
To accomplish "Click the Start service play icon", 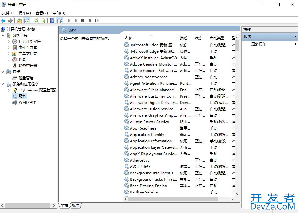I will point(69,20).
